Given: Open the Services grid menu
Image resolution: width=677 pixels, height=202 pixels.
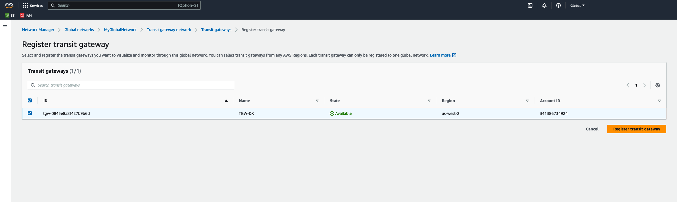Looking at the screenshot, I should (x=33, y=5).
